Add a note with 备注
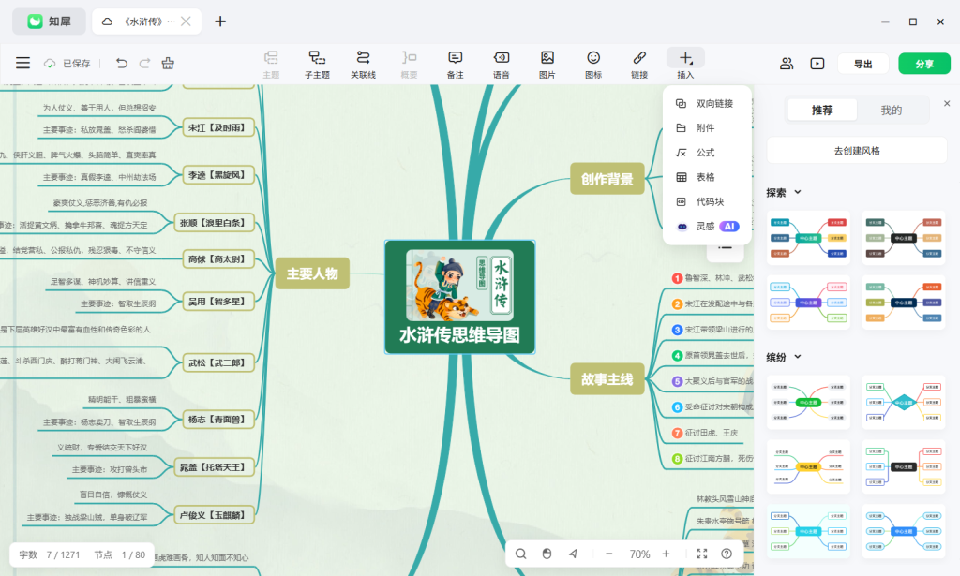Screen dimensions: 960x576 point(455,65)
